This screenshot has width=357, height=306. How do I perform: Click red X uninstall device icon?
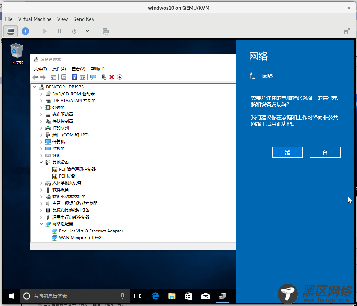click(112, 77)
